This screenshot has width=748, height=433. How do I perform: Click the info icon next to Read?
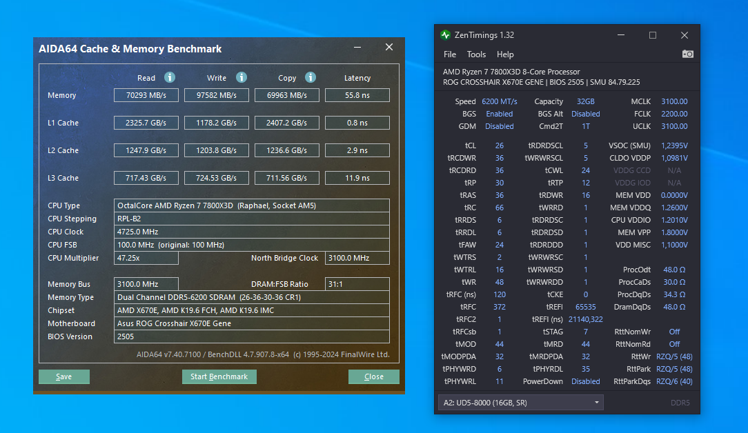[170, 77]
